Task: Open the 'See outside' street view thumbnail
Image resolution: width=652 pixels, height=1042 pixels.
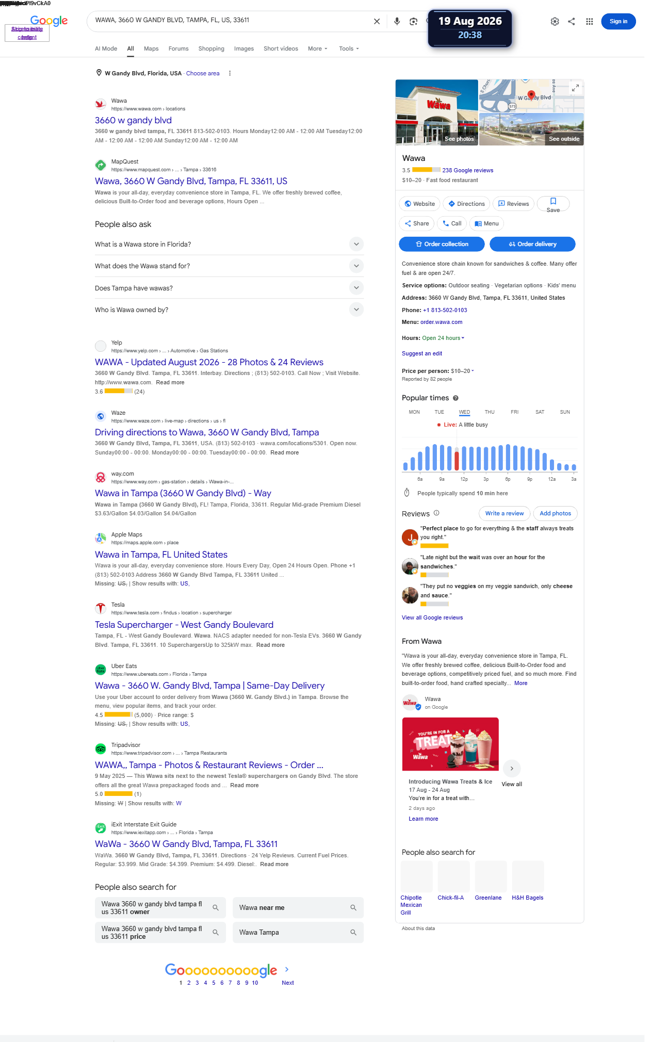Action: point(531,129)
